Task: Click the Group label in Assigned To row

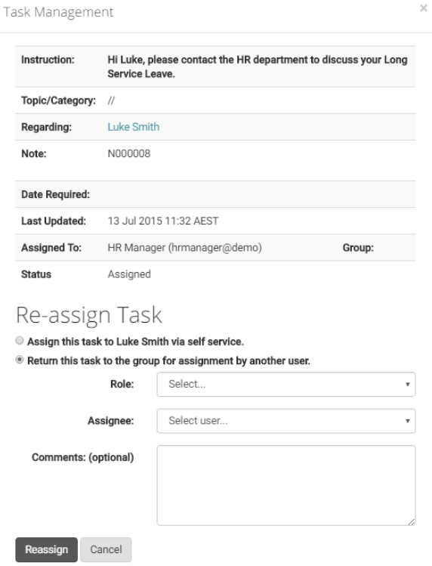Action: [358, 248]
